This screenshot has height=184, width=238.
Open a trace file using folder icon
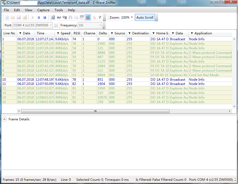point(13,18)
